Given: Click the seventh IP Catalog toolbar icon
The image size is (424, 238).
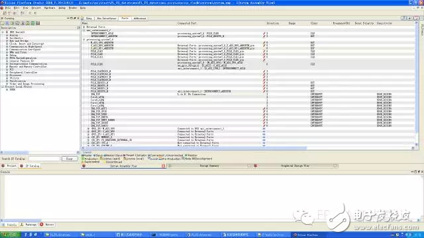Looking at the screenshot, I should point(32,24).
